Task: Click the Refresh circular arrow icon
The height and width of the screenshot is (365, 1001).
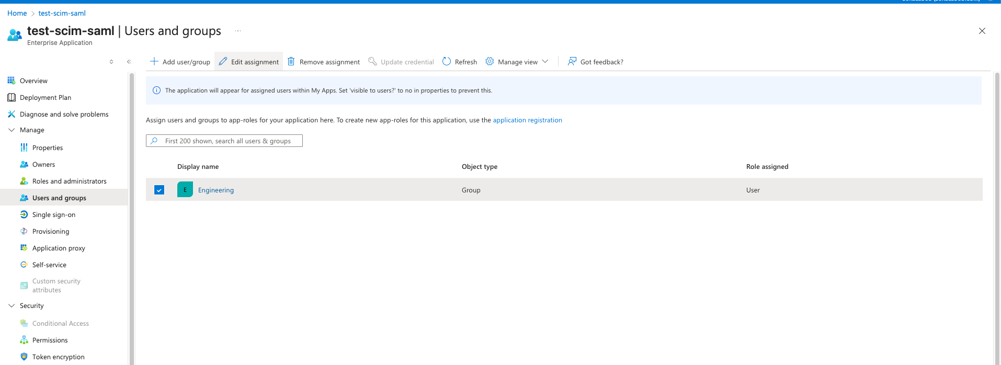Action: (x=447, y=62)
